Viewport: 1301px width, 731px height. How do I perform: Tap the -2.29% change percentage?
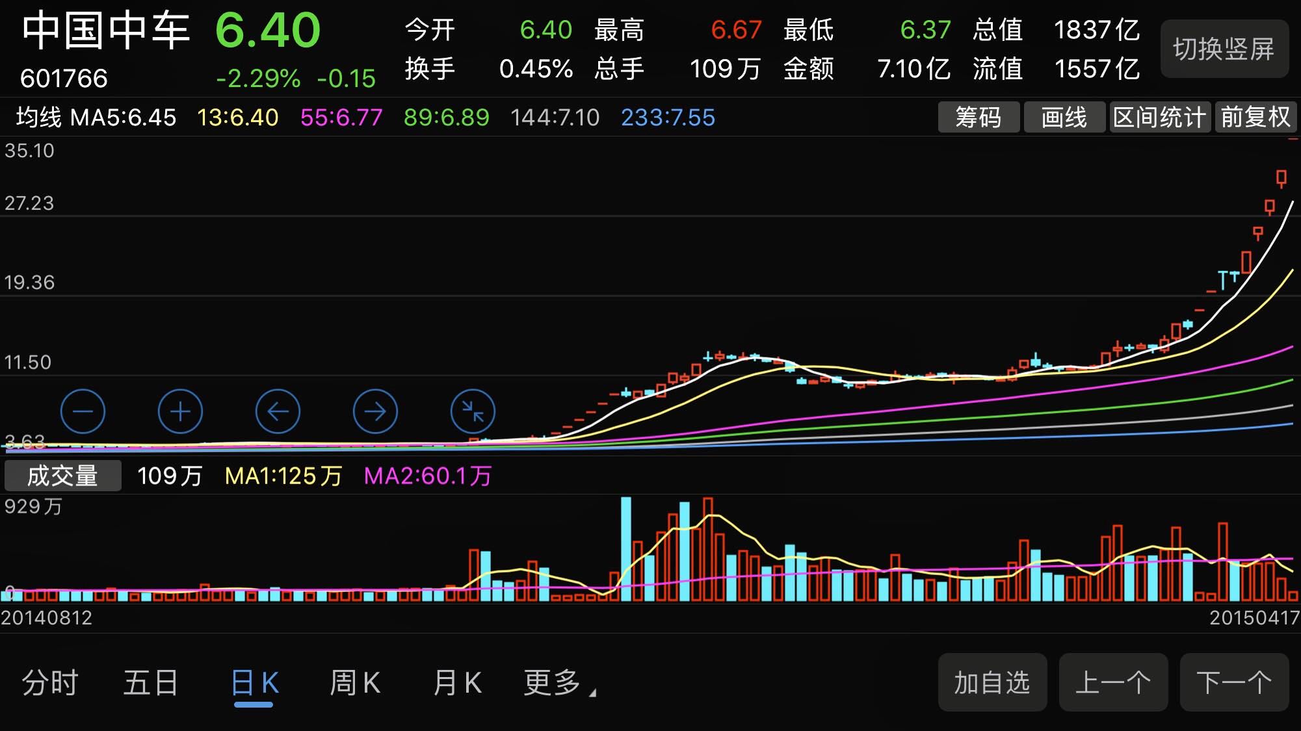click(x=258, y=79)
